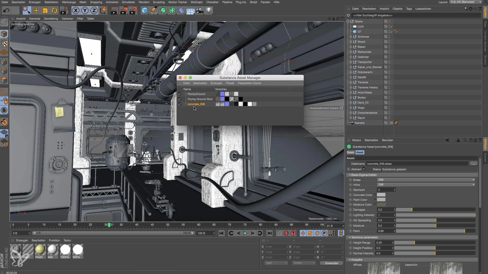The height and width of the screenshot is (274, 488).
Task: Click the Object Manager search input field
Action: click(x=416, y=15)
